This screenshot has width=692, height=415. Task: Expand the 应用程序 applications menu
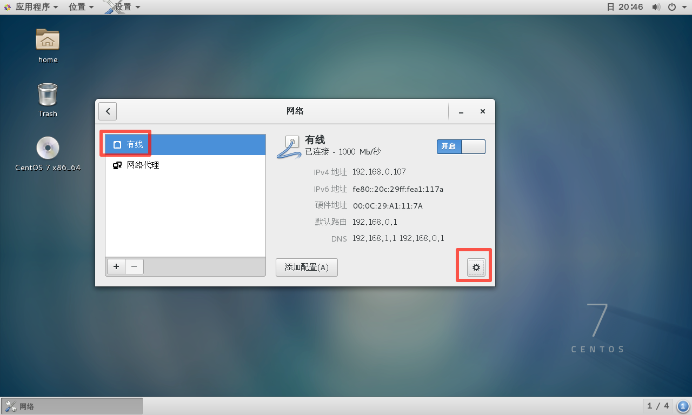pos(31,7)
